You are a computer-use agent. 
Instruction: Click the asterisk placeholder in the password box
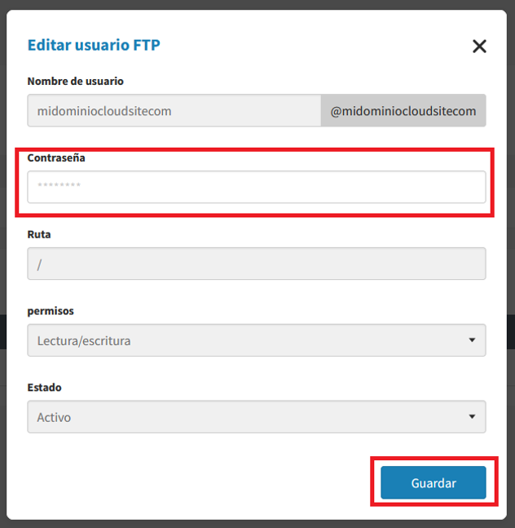click(x=59, y=187)
